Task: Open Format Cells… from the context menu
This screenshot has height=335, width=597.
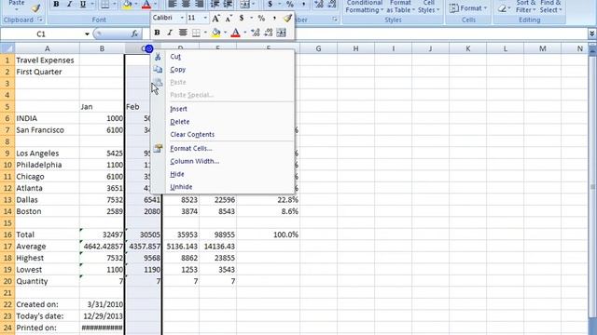Action: point(191,149)
